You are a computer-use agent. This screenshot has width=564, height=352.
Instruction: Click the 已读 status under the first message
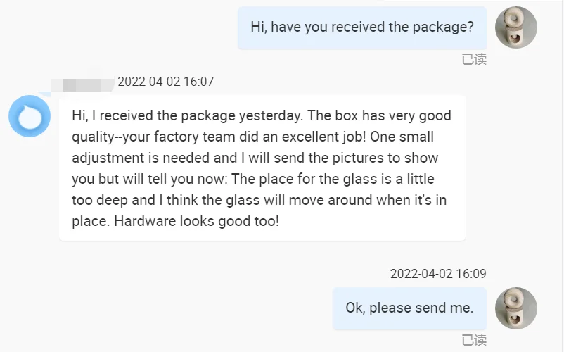click(474, 60)
